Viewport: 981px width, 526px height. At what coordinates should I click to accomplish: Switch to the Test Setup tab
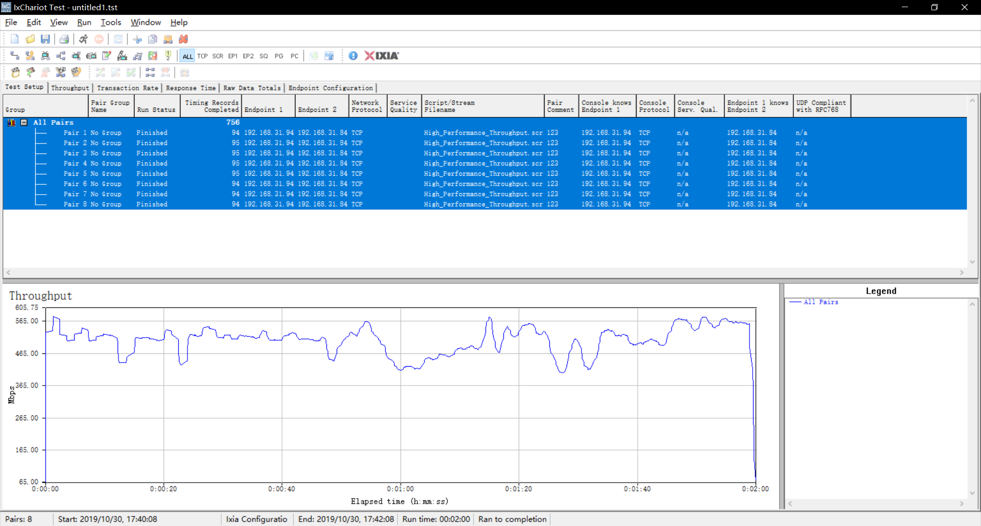coord(25,87)
